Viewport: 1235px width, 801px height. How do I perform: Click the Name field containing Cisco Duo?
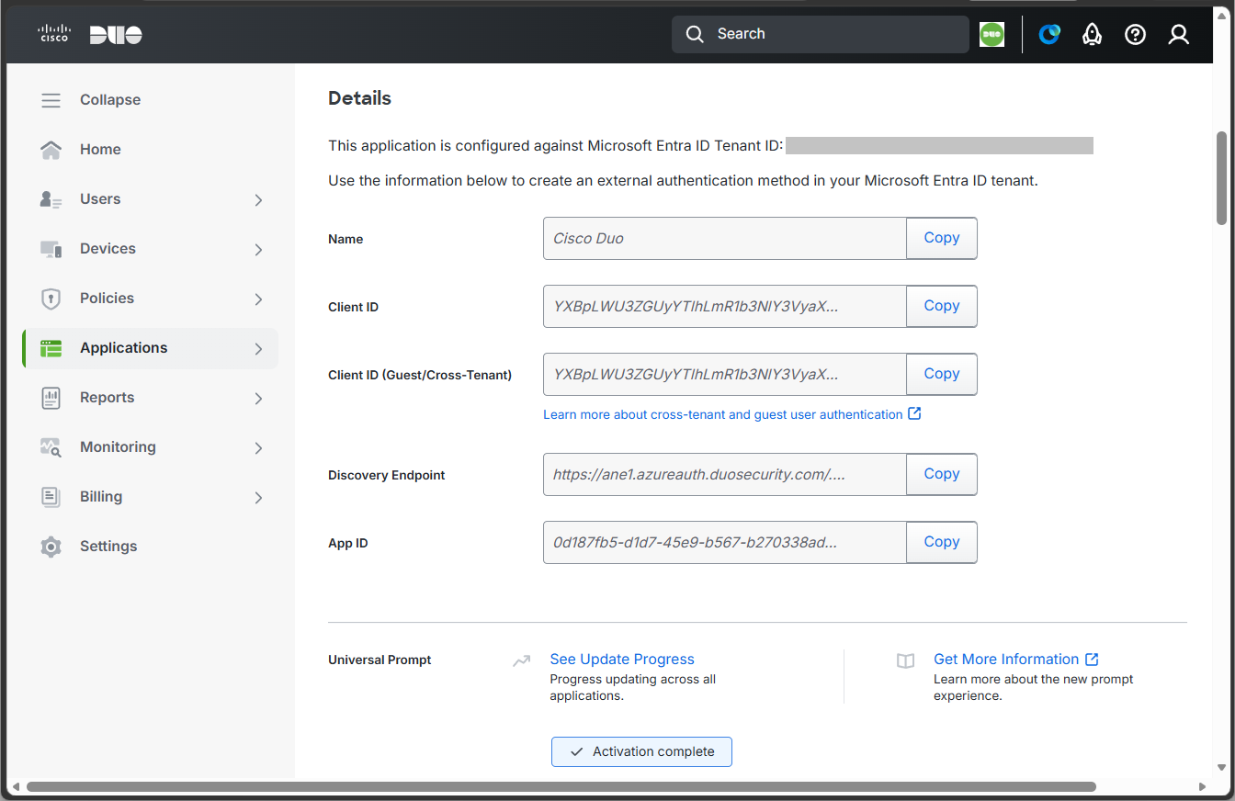pos(725,238)
